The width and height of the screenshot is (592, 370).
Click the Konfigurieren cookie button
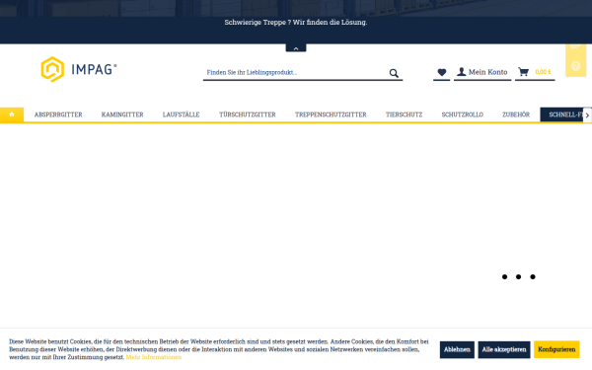point(556,349)
